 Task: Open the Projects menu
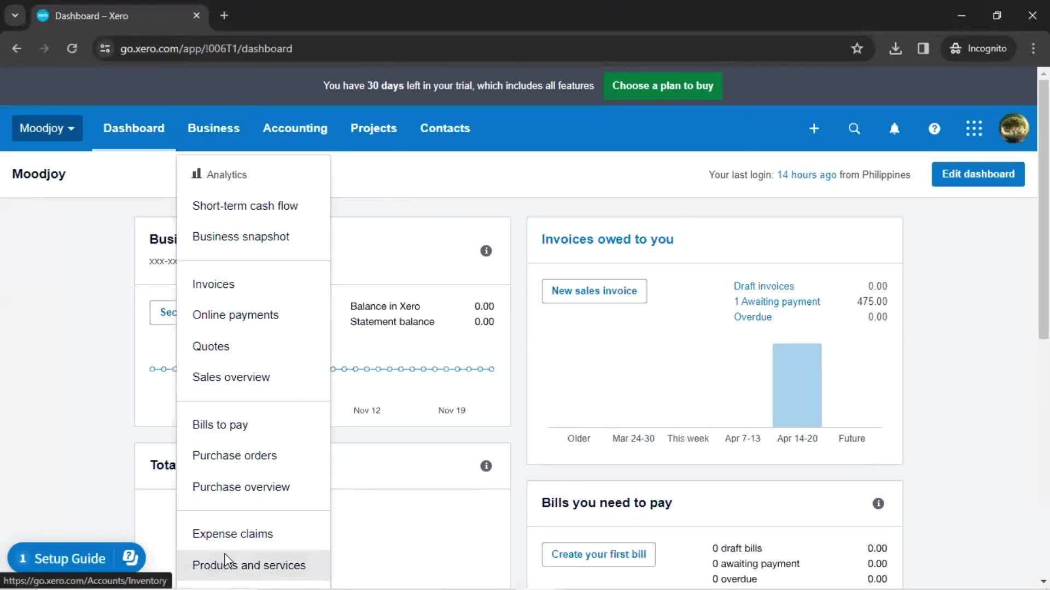click(x=374, y=128)
